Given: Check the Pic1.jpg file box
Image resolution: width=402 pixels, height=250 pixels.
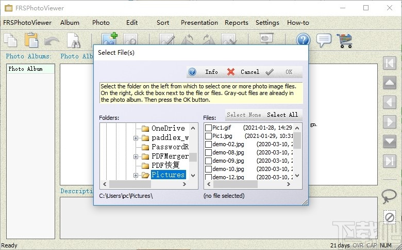Looking at the screenshot, I should pyautogui.click(x=208, y=136).
